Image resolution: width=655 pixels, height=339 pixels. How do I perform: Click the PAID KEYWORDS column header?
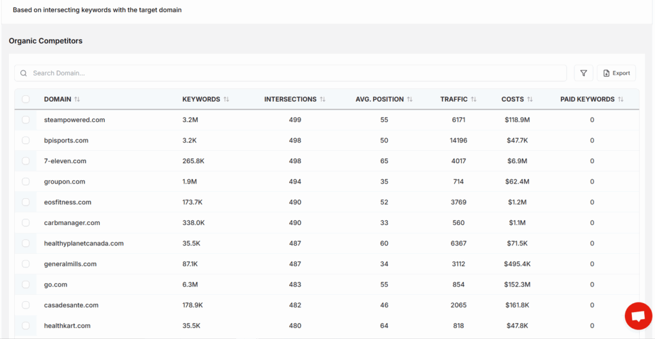coord(587,99)
